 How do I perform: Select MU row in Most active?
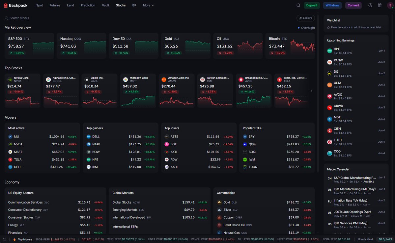[x=42, y=136]
